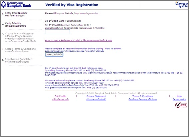Click the 'Be 1st Card Reference Code (Only 0-9)' label
This screenshot has height=137, width=189.
68,25
